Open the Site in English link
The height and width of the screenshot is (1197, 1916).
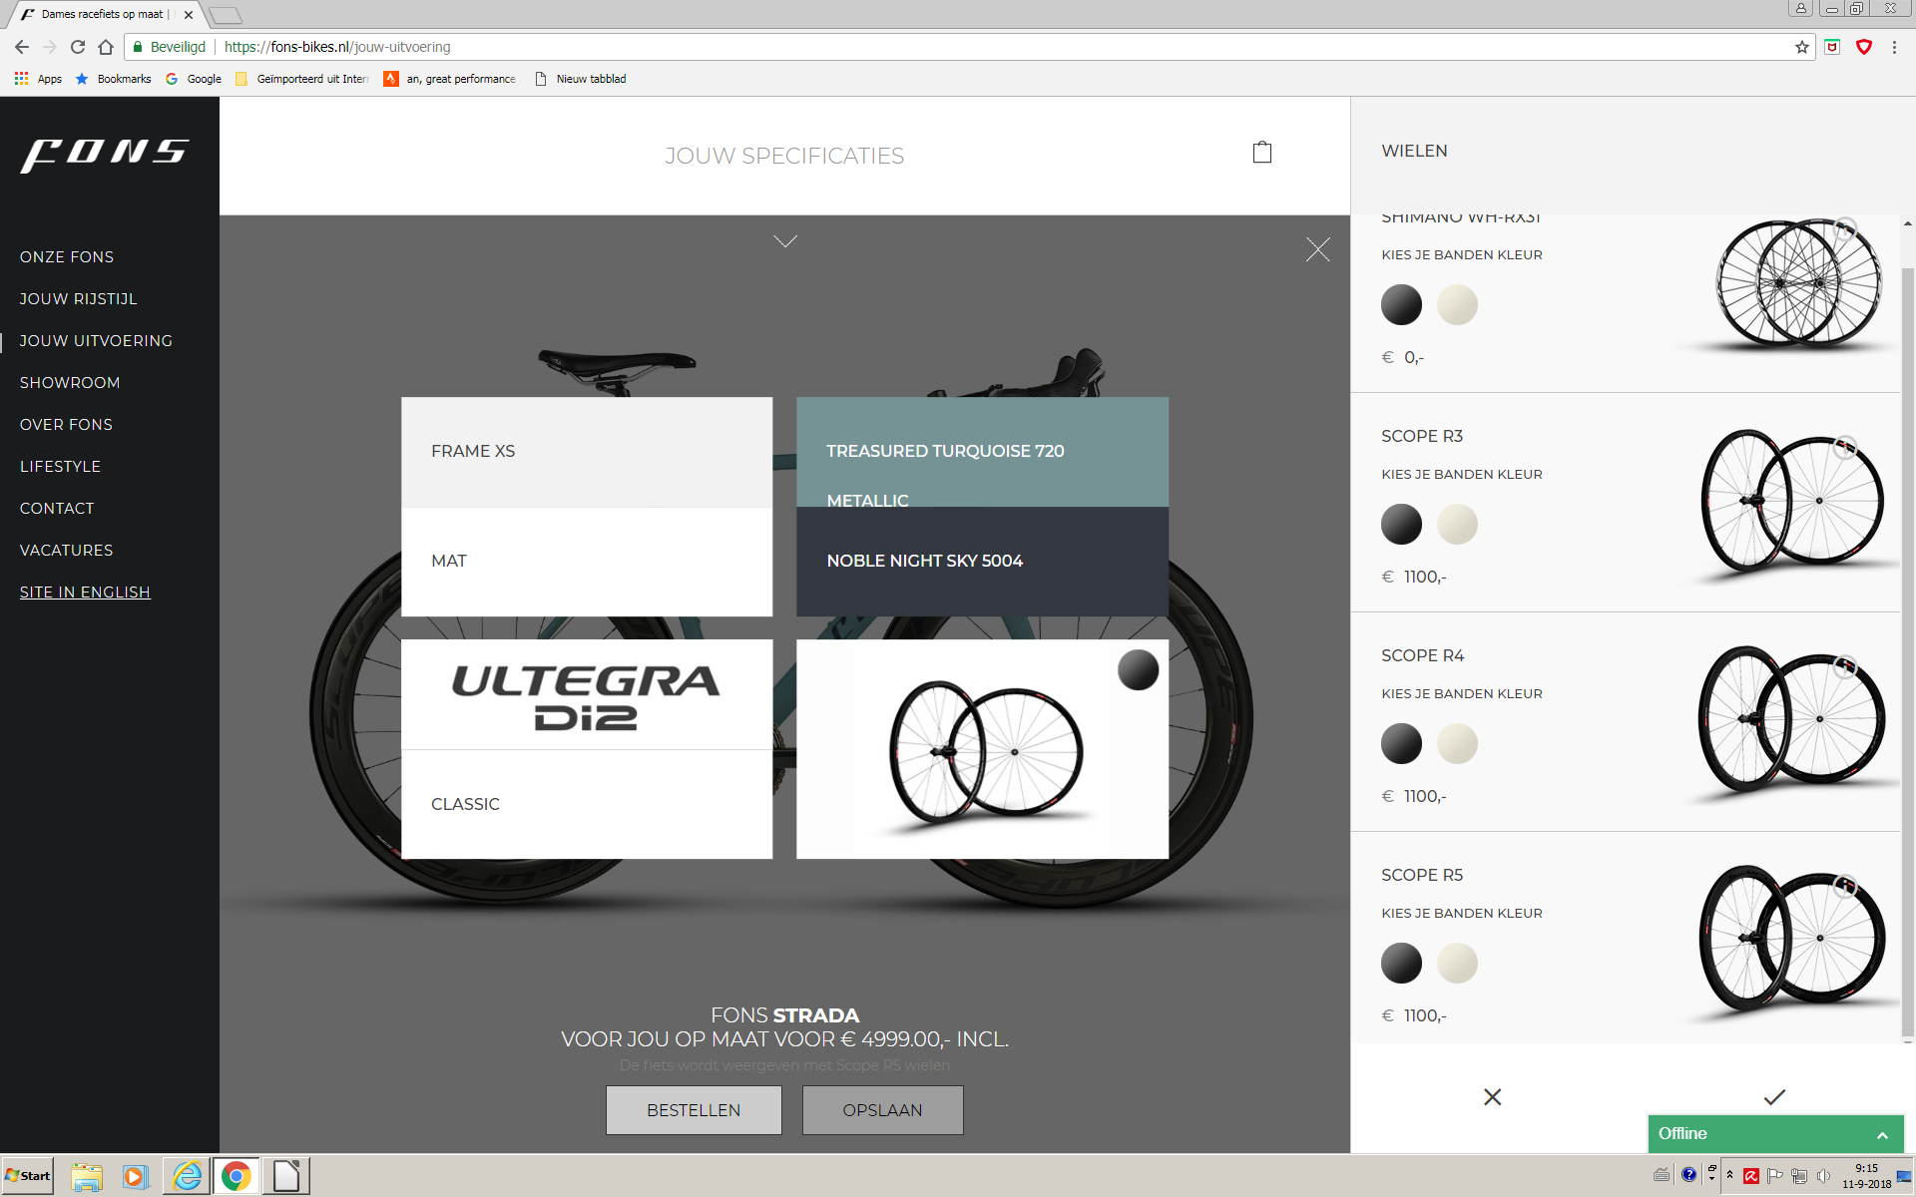pyautogui.click(x=85, y=592)
